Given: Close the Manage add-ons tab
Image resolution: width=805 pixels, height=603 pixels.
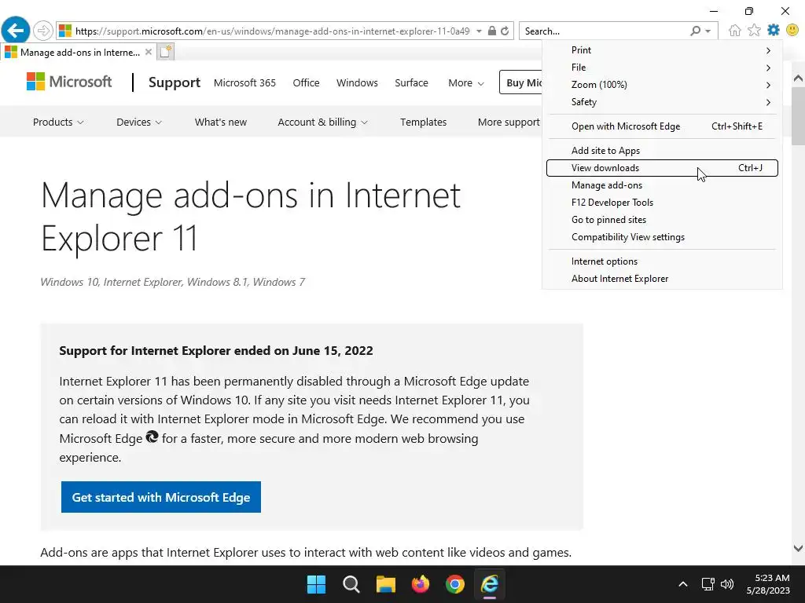Looking at the screenshot, I should pos(149,52).
